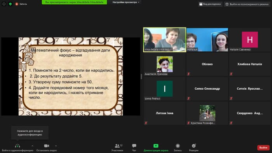
Task: Select the irina.debela video thumbnail
Action: pyautogui.click(x=165, y=40)
